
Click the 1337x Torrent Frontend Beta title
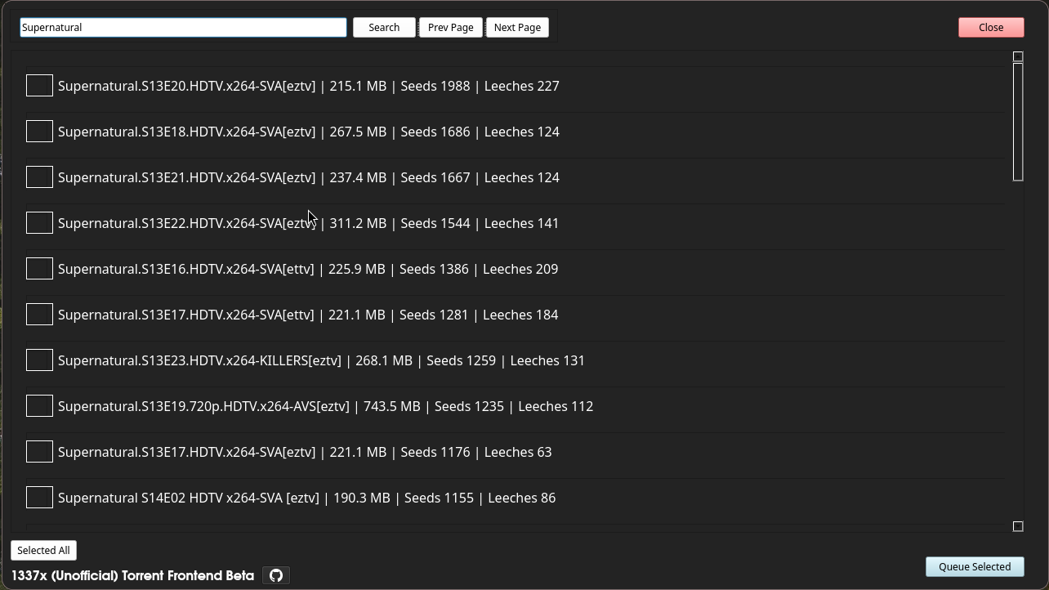tap(132, 575)
